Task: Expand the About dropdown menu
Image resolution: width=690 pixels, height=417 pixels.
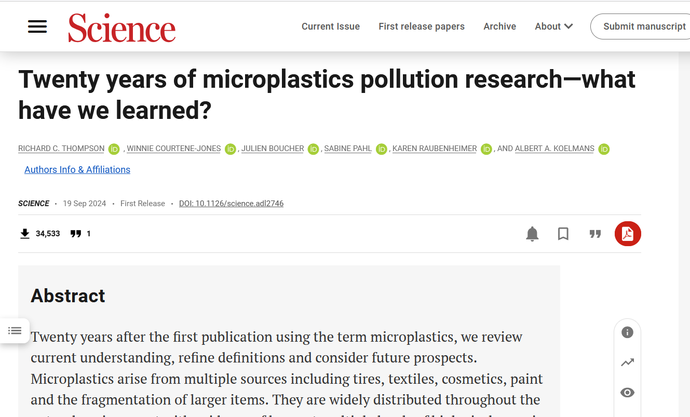Action: (x=553, y=26)
